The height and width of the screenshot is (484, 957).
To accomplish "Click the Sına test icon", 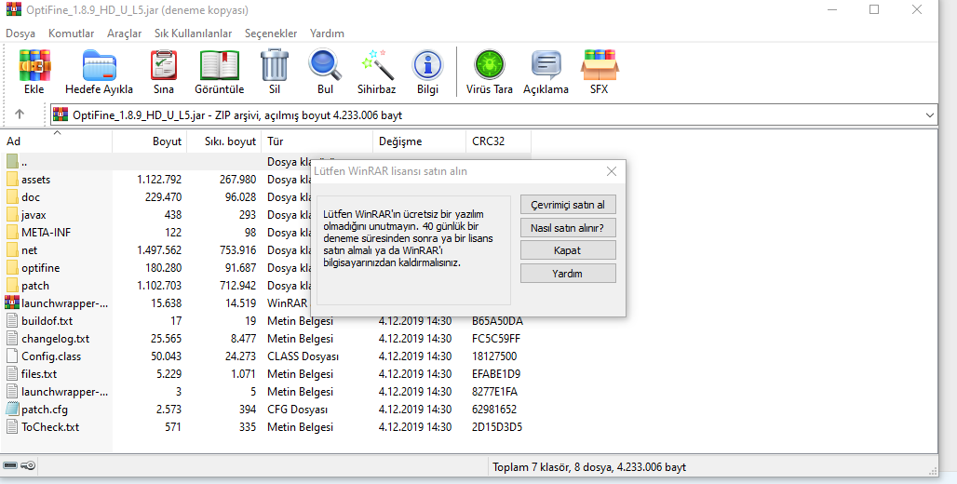I will click(164, 65).
